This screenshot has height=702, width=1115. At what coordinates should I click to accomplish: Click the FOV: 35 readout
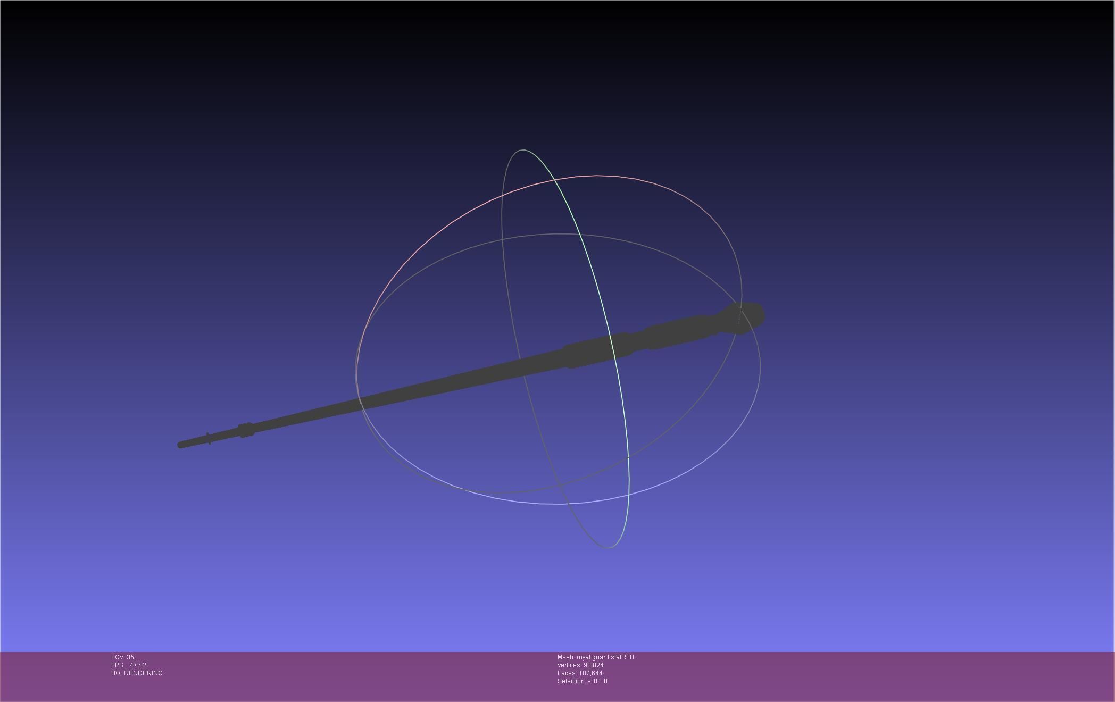[x=122, y=657]
